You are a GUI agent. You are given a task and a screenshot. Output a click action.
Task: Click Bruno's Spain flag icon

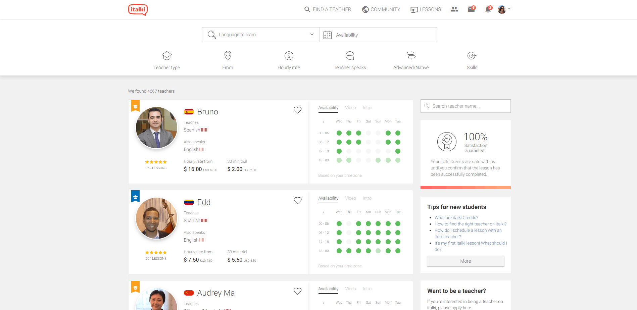coord(189,112)
